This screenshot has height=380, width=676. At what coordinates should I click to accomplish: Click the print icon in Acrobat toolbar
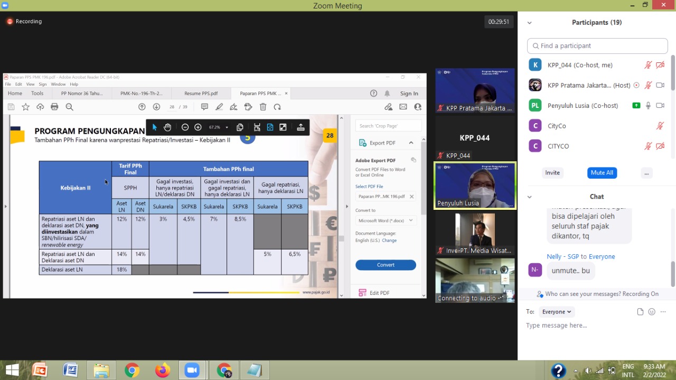54,107
